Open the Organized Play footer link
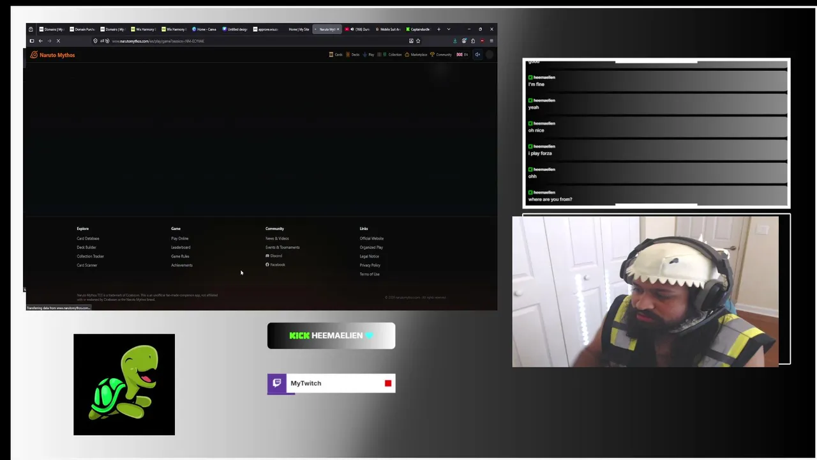Viewport: 817px width, 460px height. pyautogui.click(x=371, y=247)
